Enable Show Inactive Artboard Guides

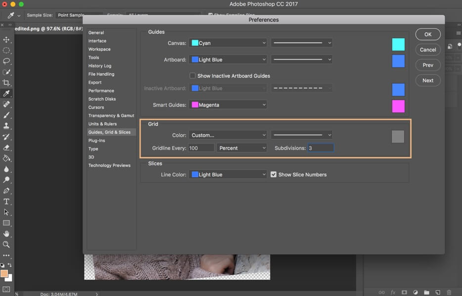pos(192,76)
